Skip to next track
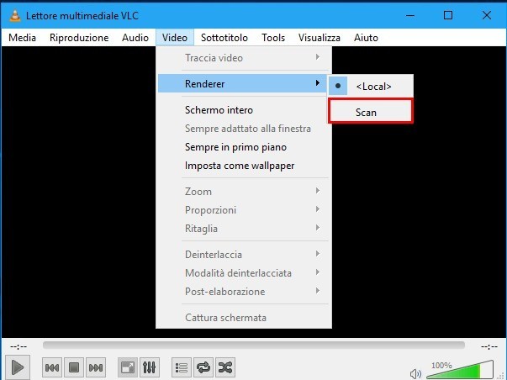Image resolution: width=507 pixels, height=380 pixels. click(96, 367)
